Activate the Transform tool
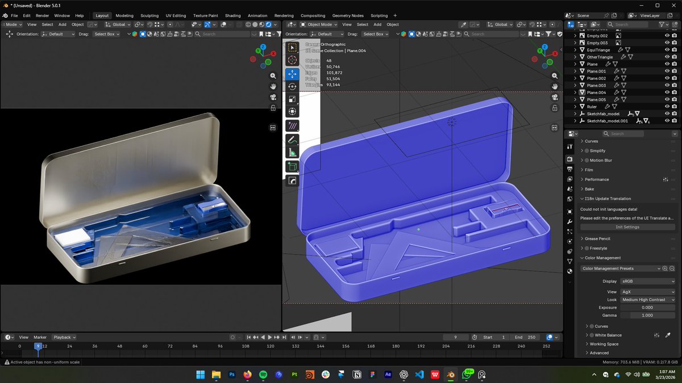Viewport: 682px width, 383px height. [292, 111]
